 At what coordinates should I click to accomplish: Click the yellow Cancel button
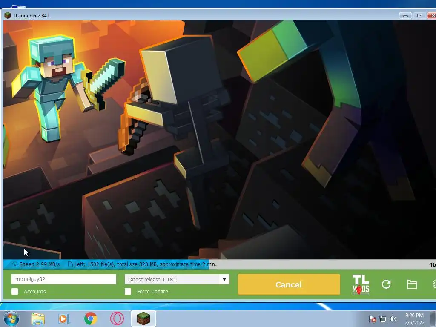tap(289, 284)
